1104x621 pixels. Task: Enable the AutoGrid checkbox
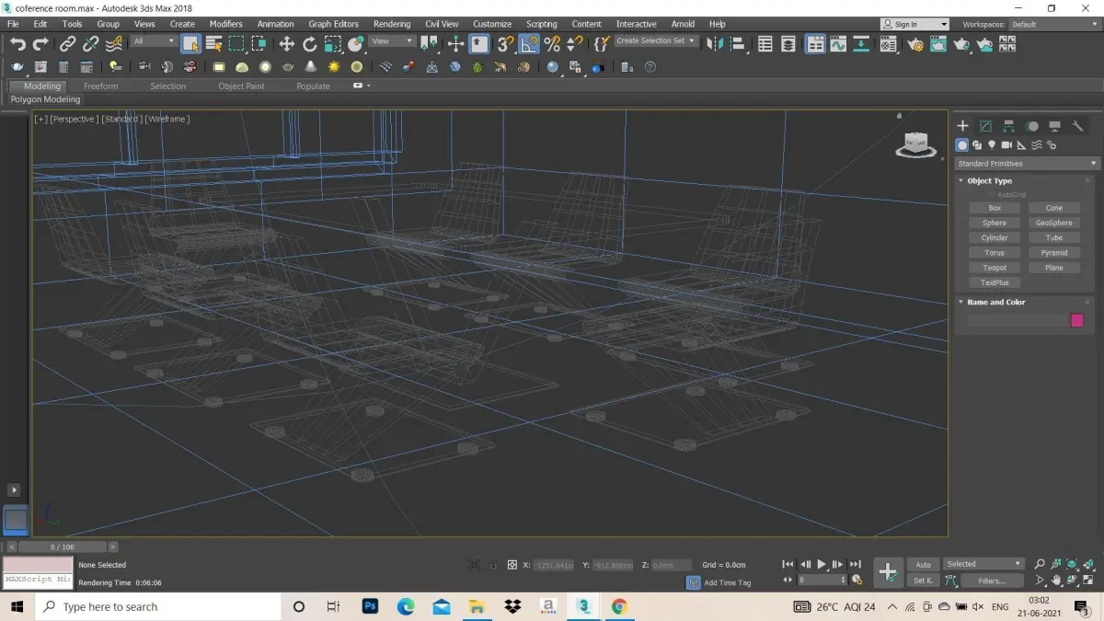(x=992, y=194)
